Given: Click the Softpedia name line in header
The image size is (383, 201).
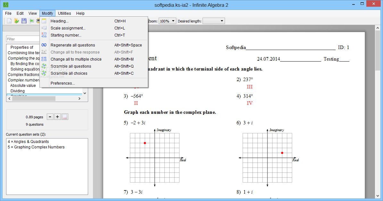Looking at the screenshot, I should 281,47.
